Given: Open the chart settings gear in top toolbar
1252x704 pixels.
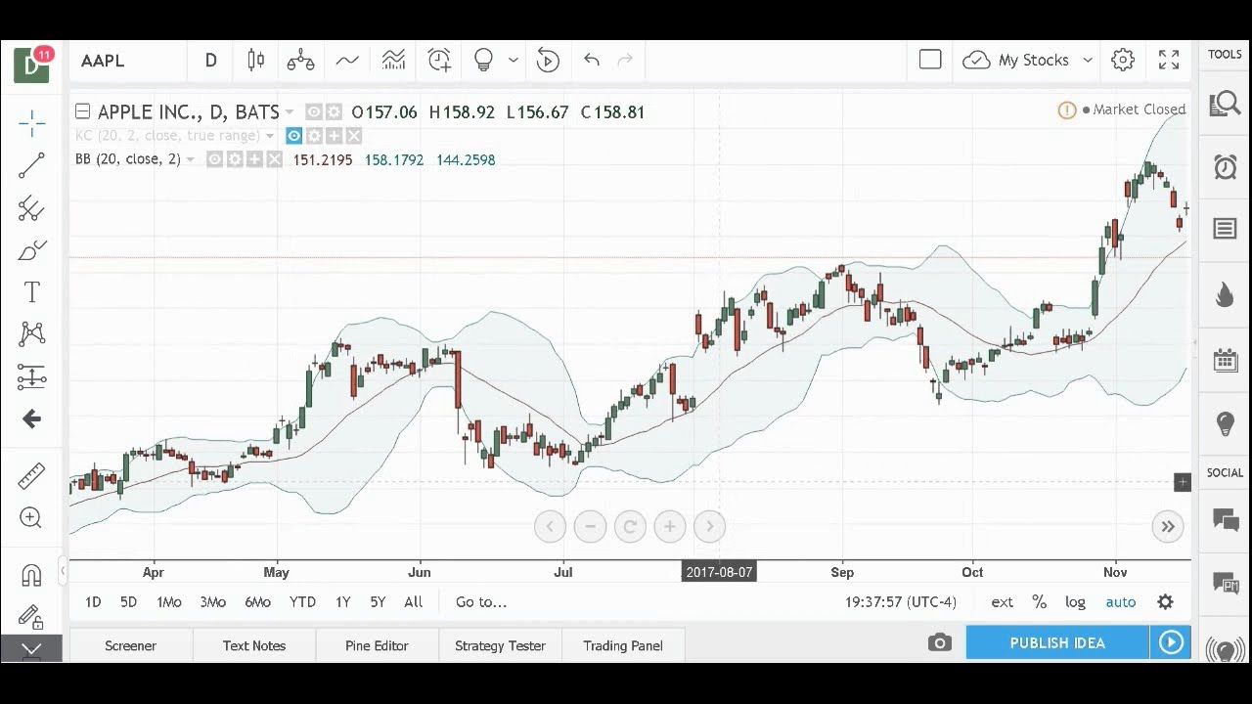Looking at the screenshot, I should click(1123, 61).
